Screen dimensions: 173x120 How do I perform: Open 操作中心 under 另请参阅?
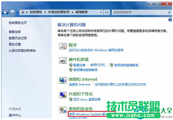click(x=15, y=115)
